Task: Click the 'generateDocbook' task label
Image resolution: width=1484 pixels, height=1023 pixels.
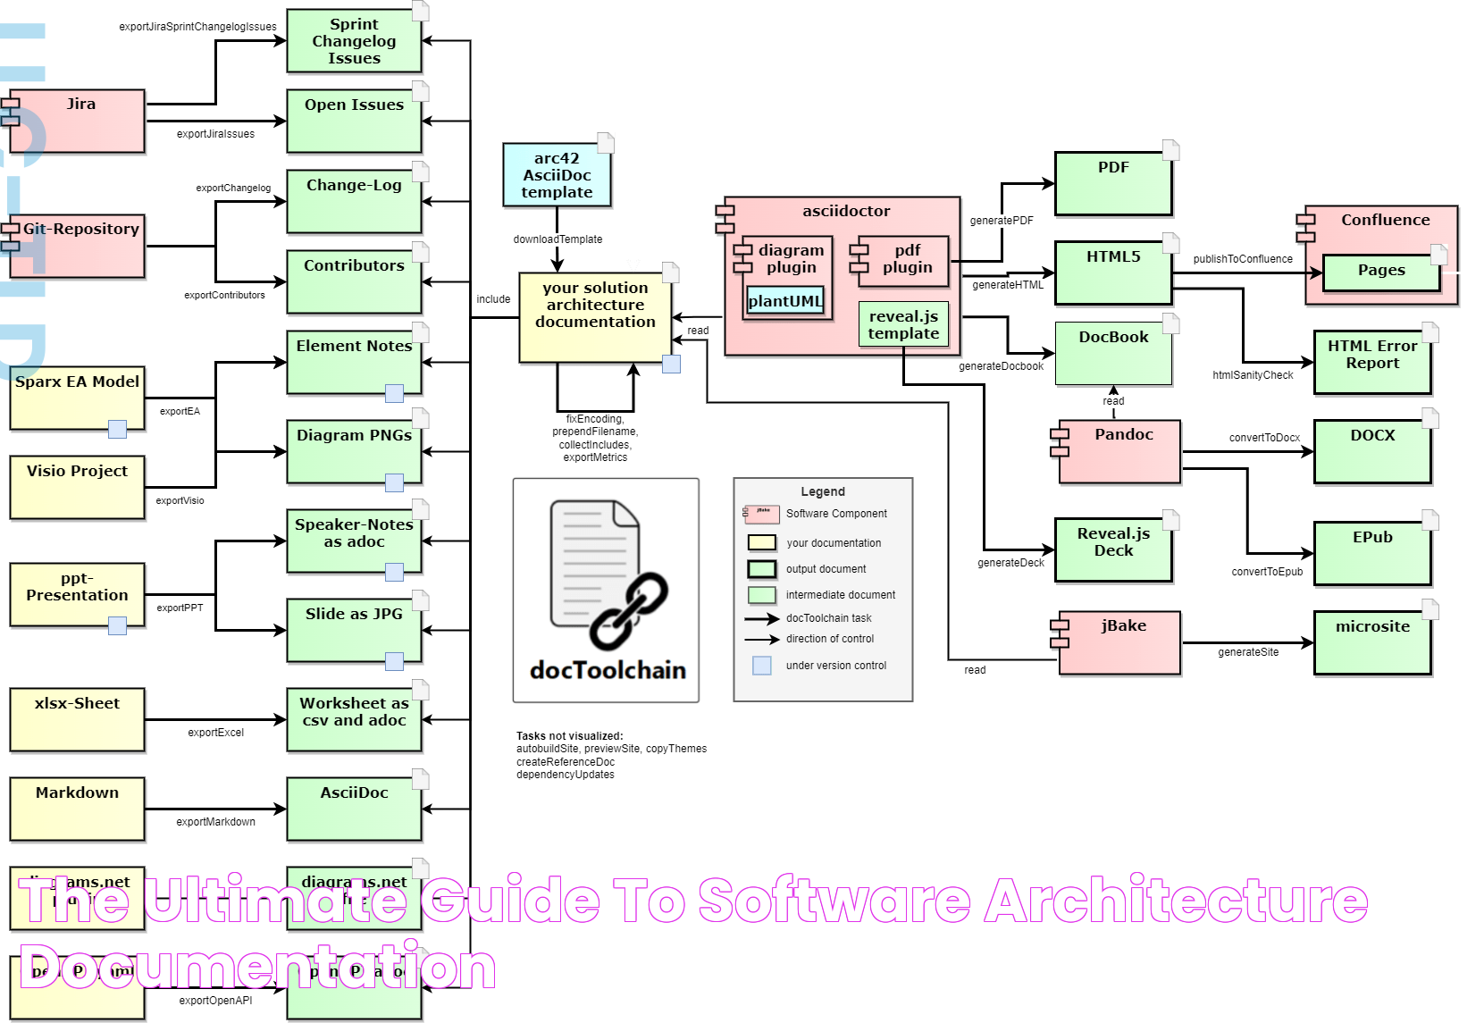Action: click(1001, 366)
